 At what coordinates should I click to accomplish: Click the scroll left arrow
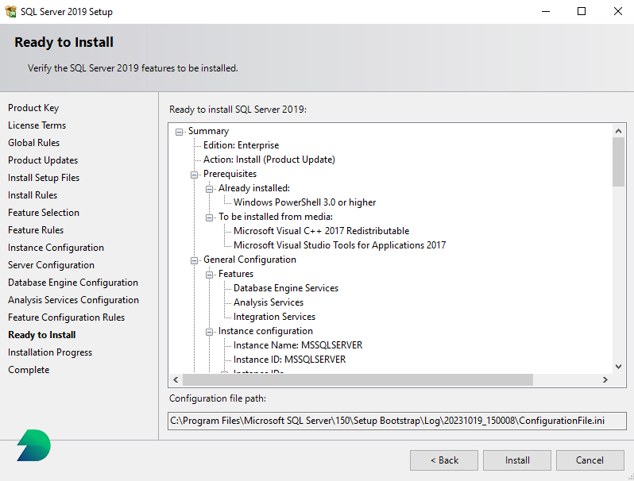176,379
